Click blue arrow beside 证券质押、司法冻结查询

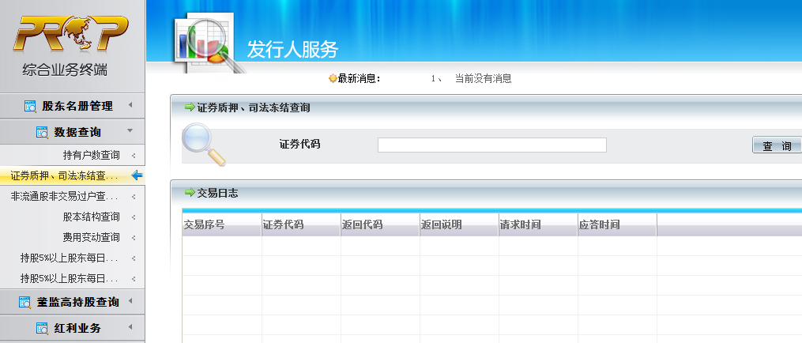(137, 175)
